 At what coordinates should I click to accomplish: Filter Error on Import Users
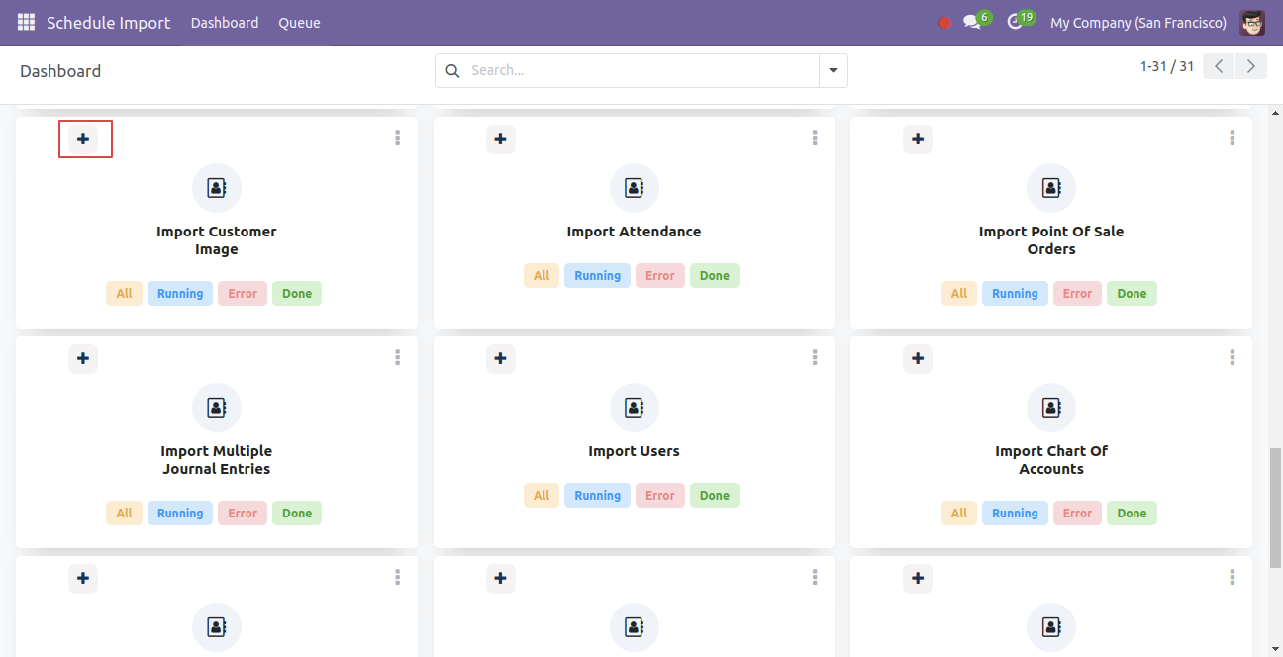tap(660, 496)
